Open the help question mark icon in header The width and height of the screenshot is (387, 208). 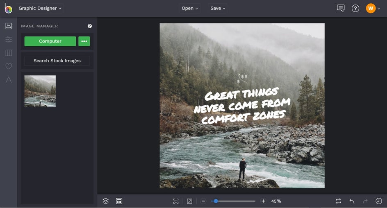[355, 8]
